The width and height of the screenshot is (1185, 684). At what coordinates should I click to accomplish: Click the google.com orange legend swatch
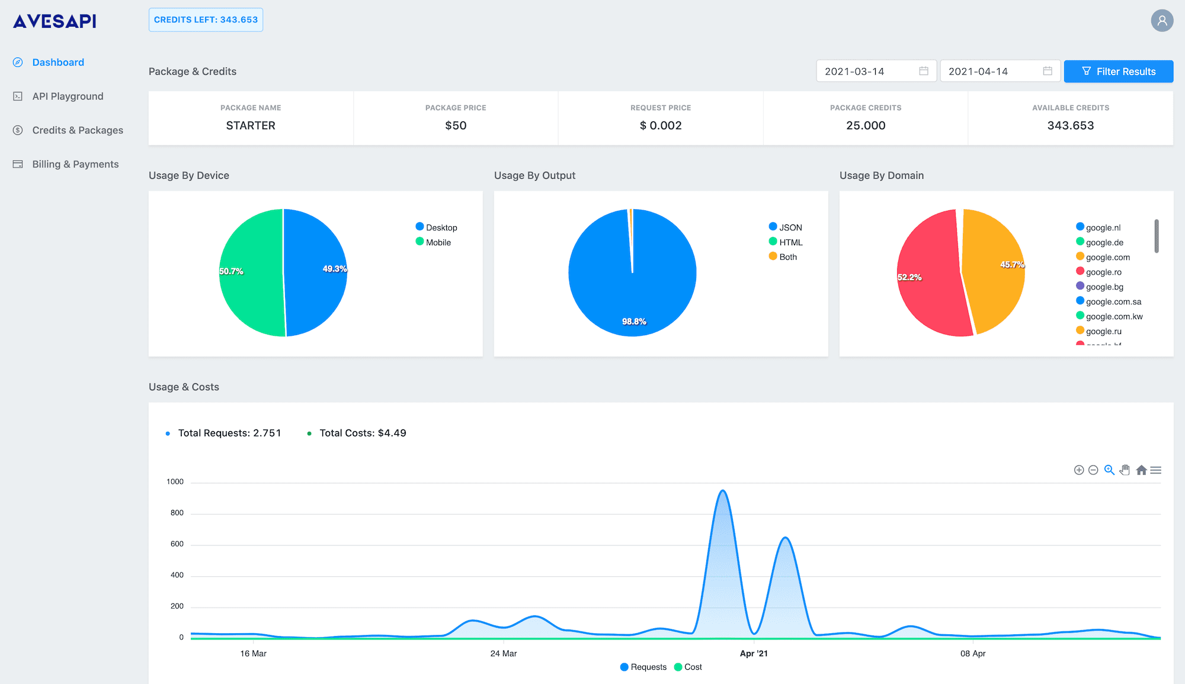click(1080, 256)
